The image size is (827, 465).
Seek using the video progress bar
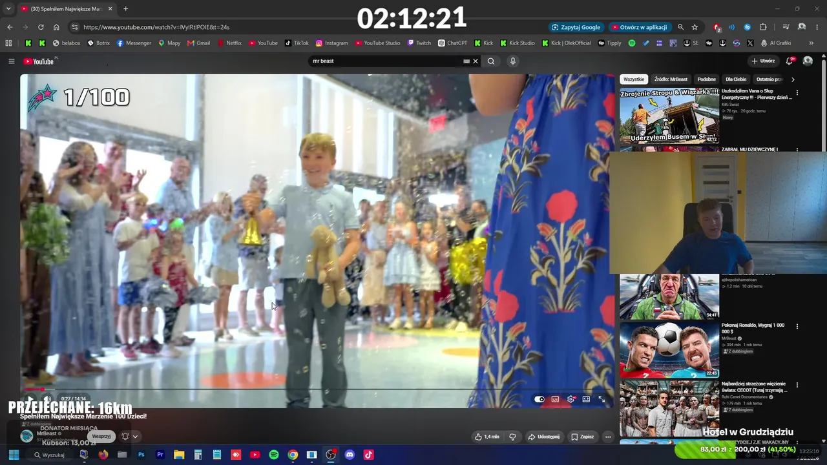point(317,389)
